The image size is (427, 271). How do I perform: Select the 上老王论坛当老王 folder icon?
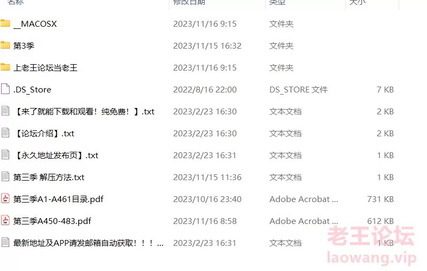pyautogui.click(x=5, y=67)
